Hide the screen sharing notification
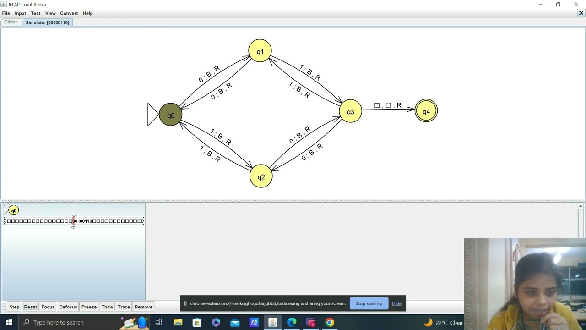The height and width of the screenshot is (330, 586). pyautogui.click(x=396, y=303)
